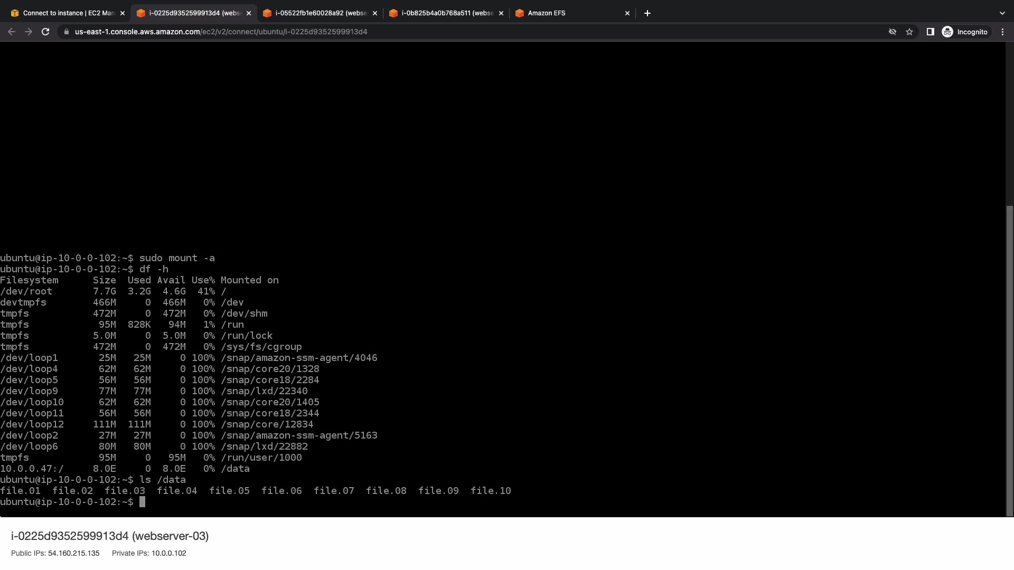Image resolution: width=1014 pixels, height=570 pixels.
Task: Open a new browser tab
Action: click(x=647, y=13)
